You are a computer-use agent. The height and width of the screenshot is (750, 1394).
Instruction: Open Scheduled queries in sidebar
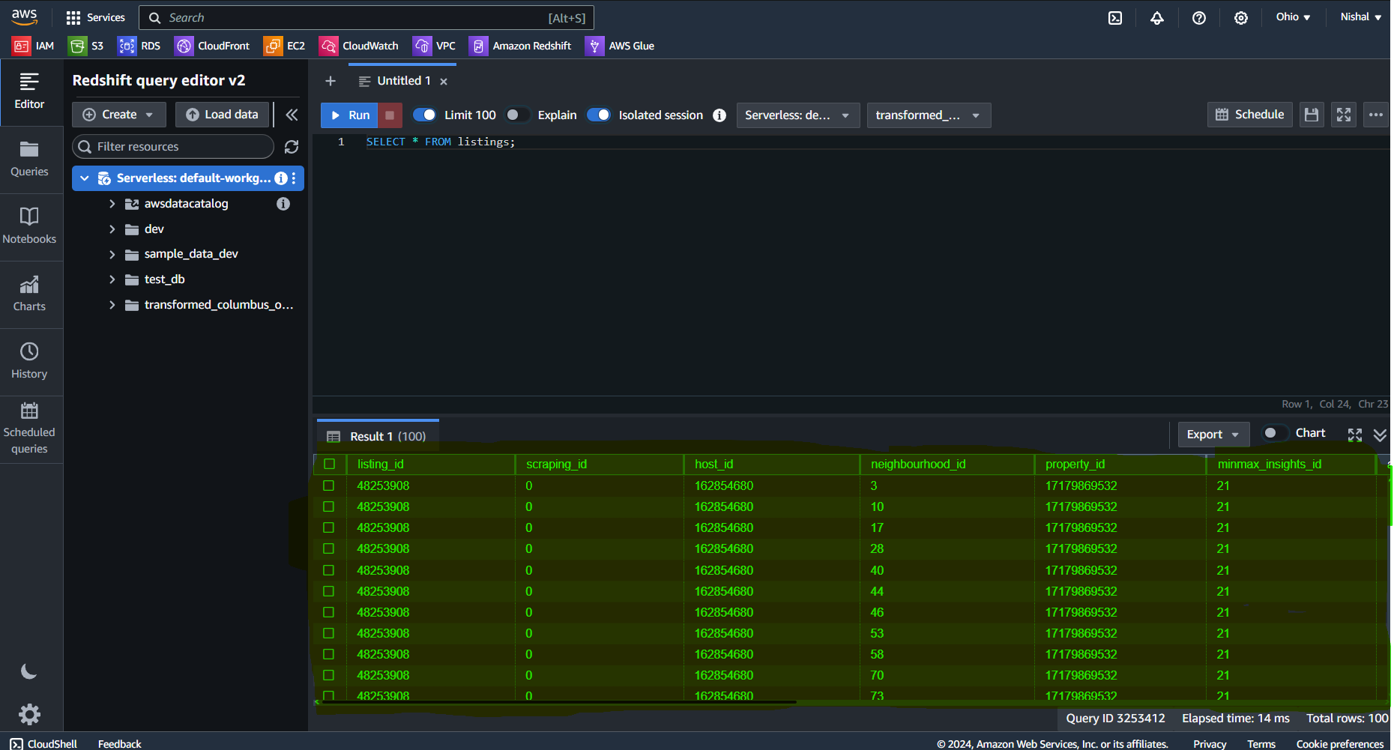(x=29, y=429)
